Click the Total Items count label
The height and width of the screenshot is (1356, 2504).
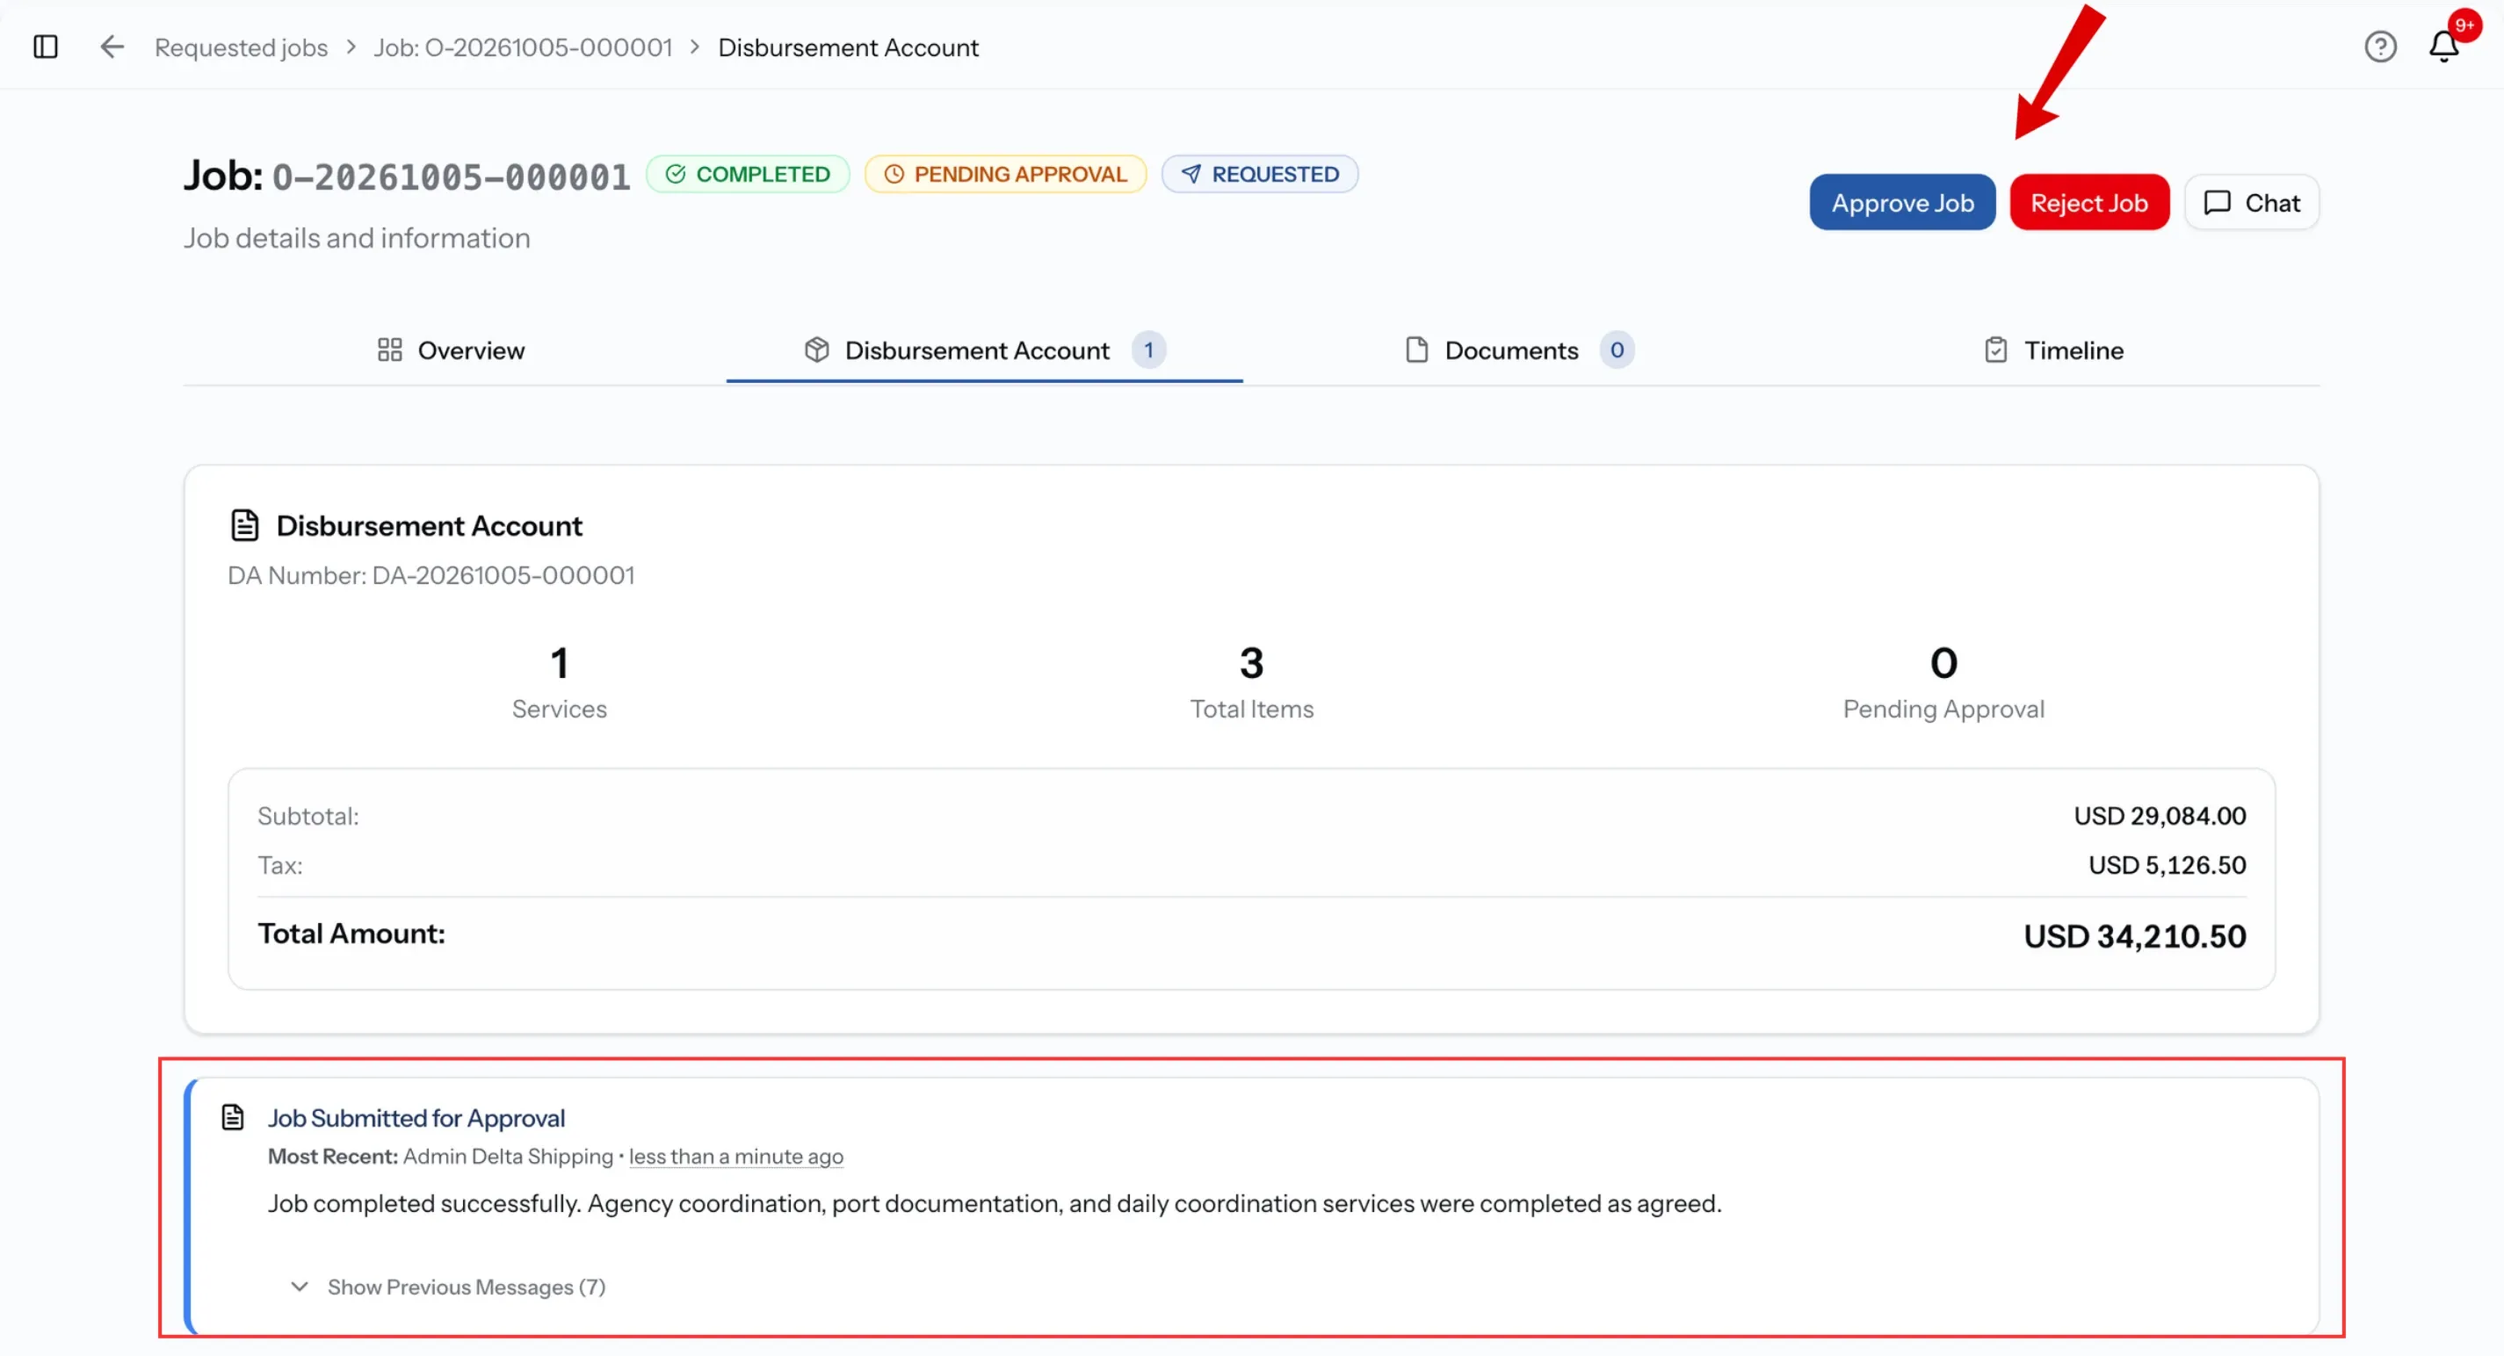(x=1252, y=709)
